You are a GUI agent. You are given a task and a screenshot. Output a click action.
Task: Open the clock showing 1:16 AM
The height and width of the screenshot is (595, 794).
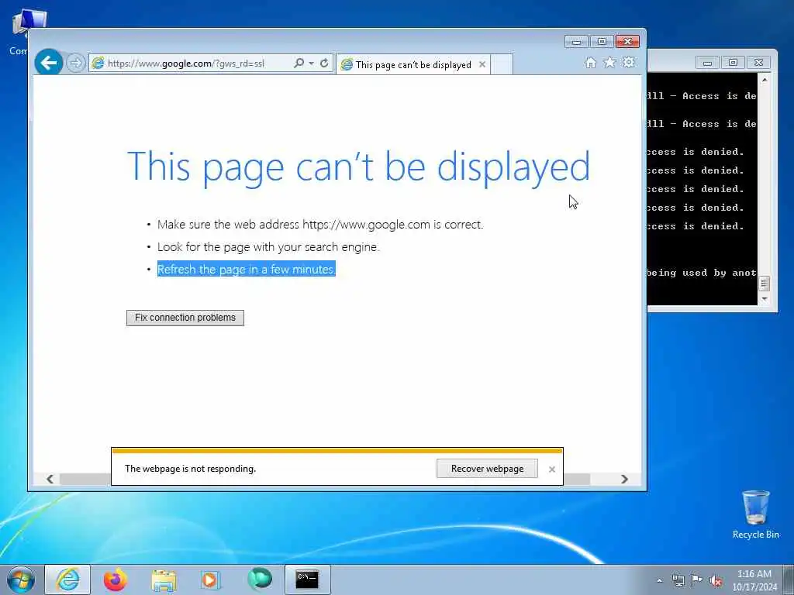point(754,580)
